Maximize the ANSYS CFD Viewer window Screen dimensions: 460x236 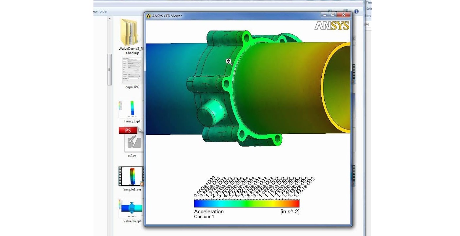coord(333,15)
